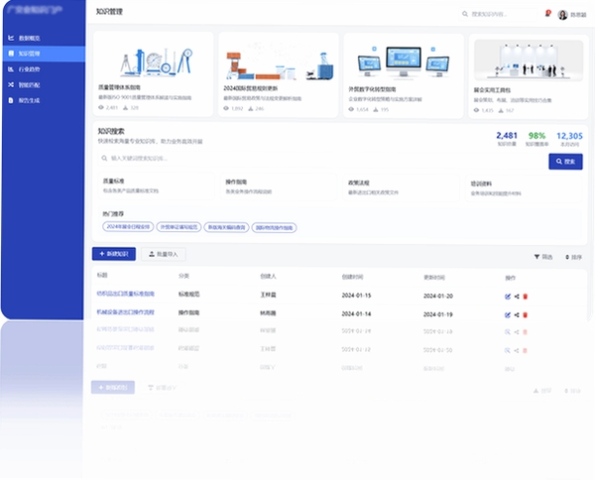
Task: Select the 质量标准 category card
Action: pyautogui.click(x=156, y=185)
